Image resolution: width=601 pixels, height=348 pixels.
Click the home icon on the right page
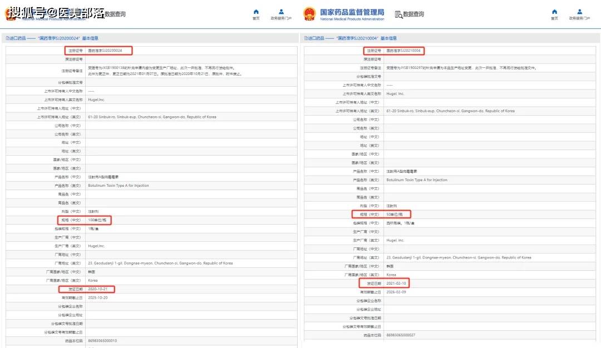click(x=554, y=12)
